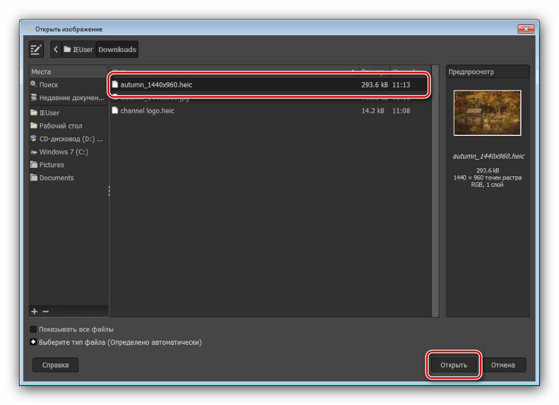Click the 14.2 kB size cell
The height and width of the screenshot is (405, 559).
point(373,111)
